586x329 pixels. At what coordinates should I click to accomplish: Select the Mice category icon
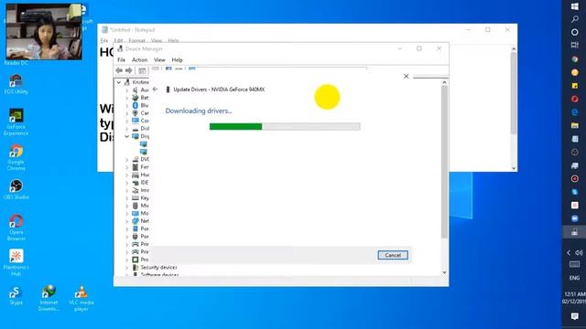(136, 206)
